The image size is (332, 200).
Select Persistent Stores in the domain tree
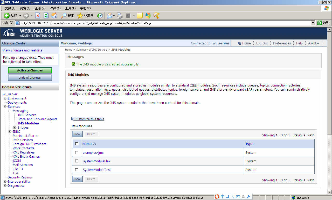[x=25, y=136]
